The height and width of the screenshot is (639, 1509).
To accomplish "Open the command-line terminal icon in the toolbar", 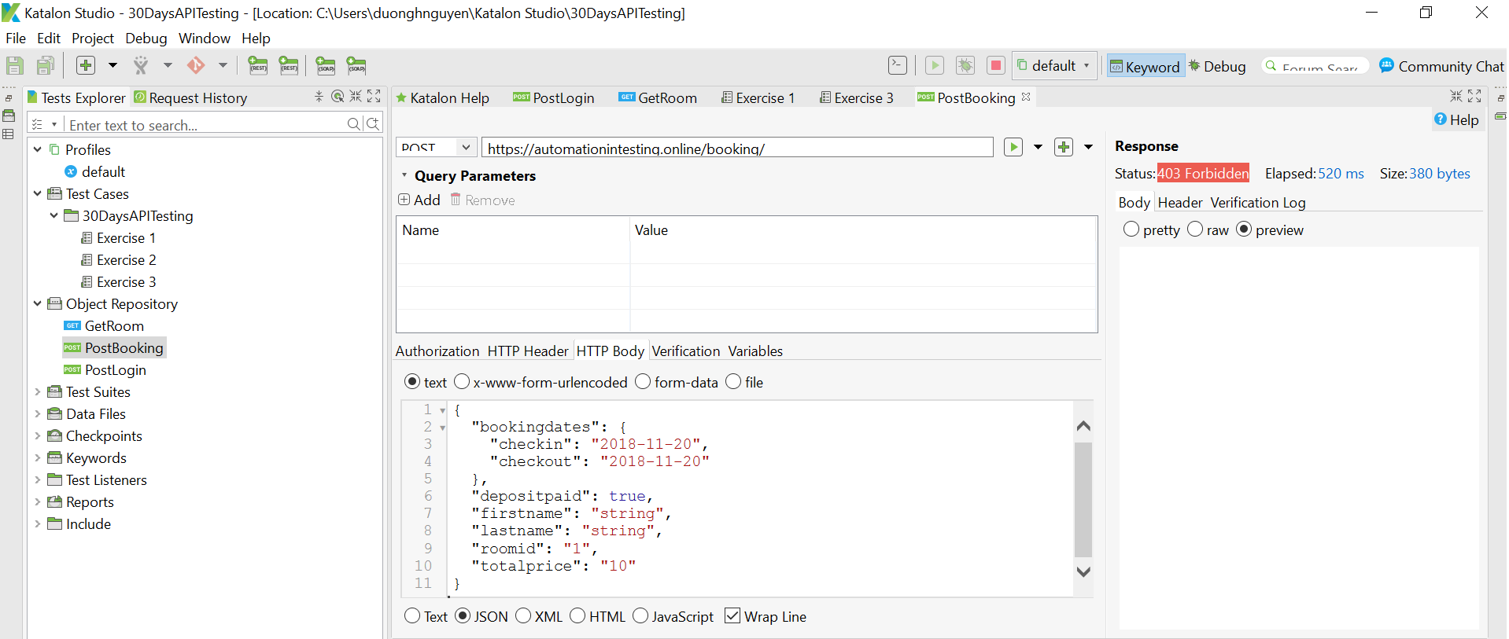I will pyautogui.click(x=898, y=66).
